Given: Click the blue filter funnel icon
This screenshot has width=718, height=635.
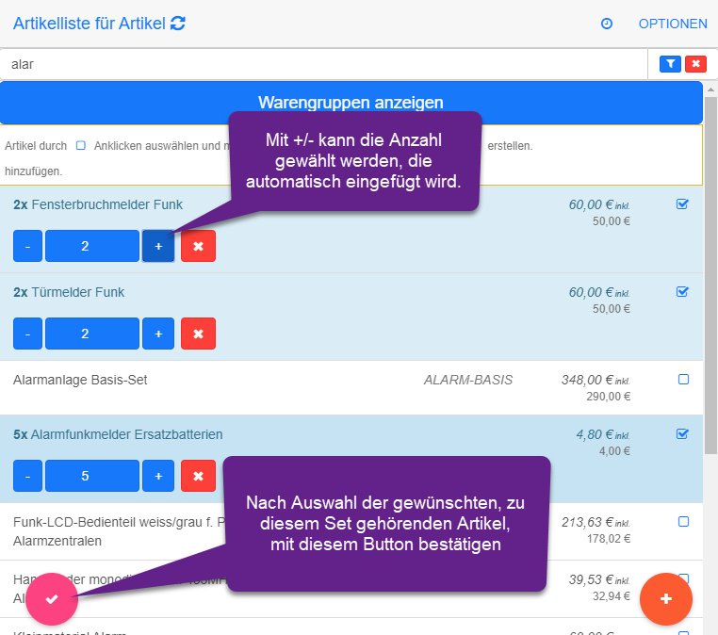Looking at the screenshot, I should pyautogui.click(x=670, y=64).
